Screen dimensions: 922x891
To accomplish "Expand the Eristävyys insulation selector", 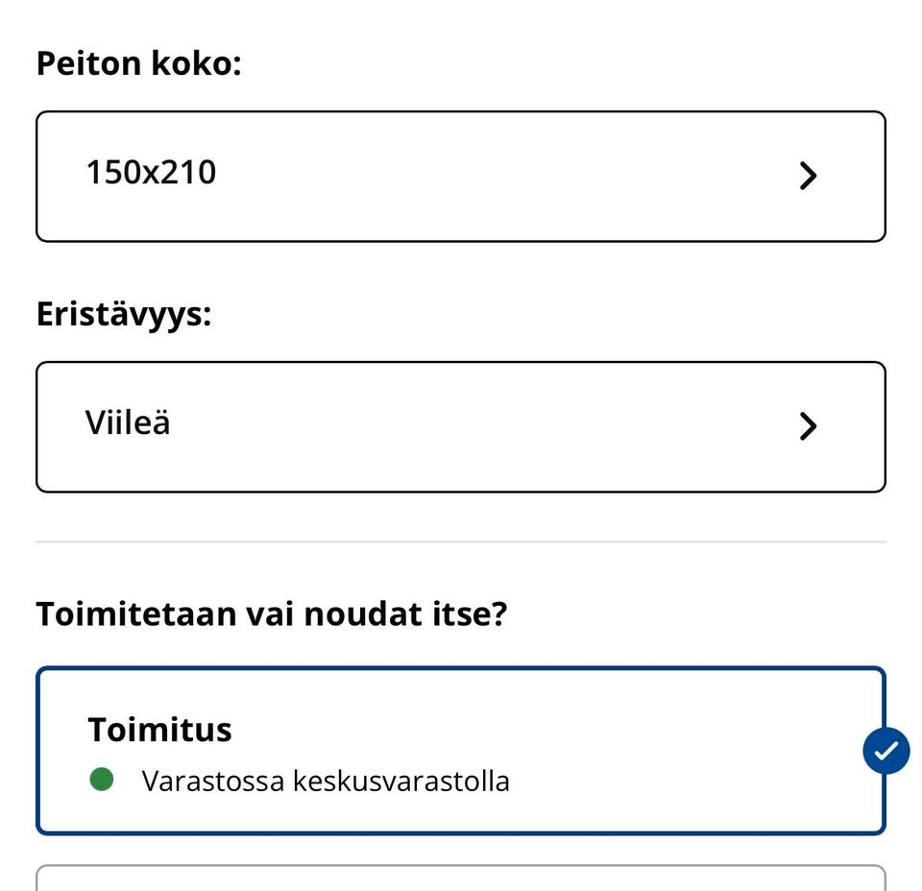I will pos(461,427).
